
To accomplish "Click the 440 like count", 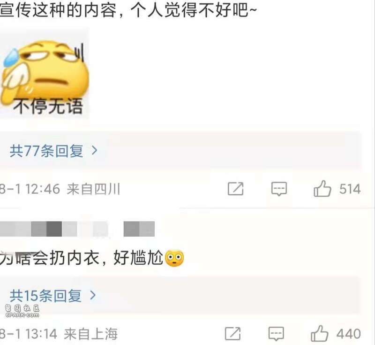I will point(348,334).
